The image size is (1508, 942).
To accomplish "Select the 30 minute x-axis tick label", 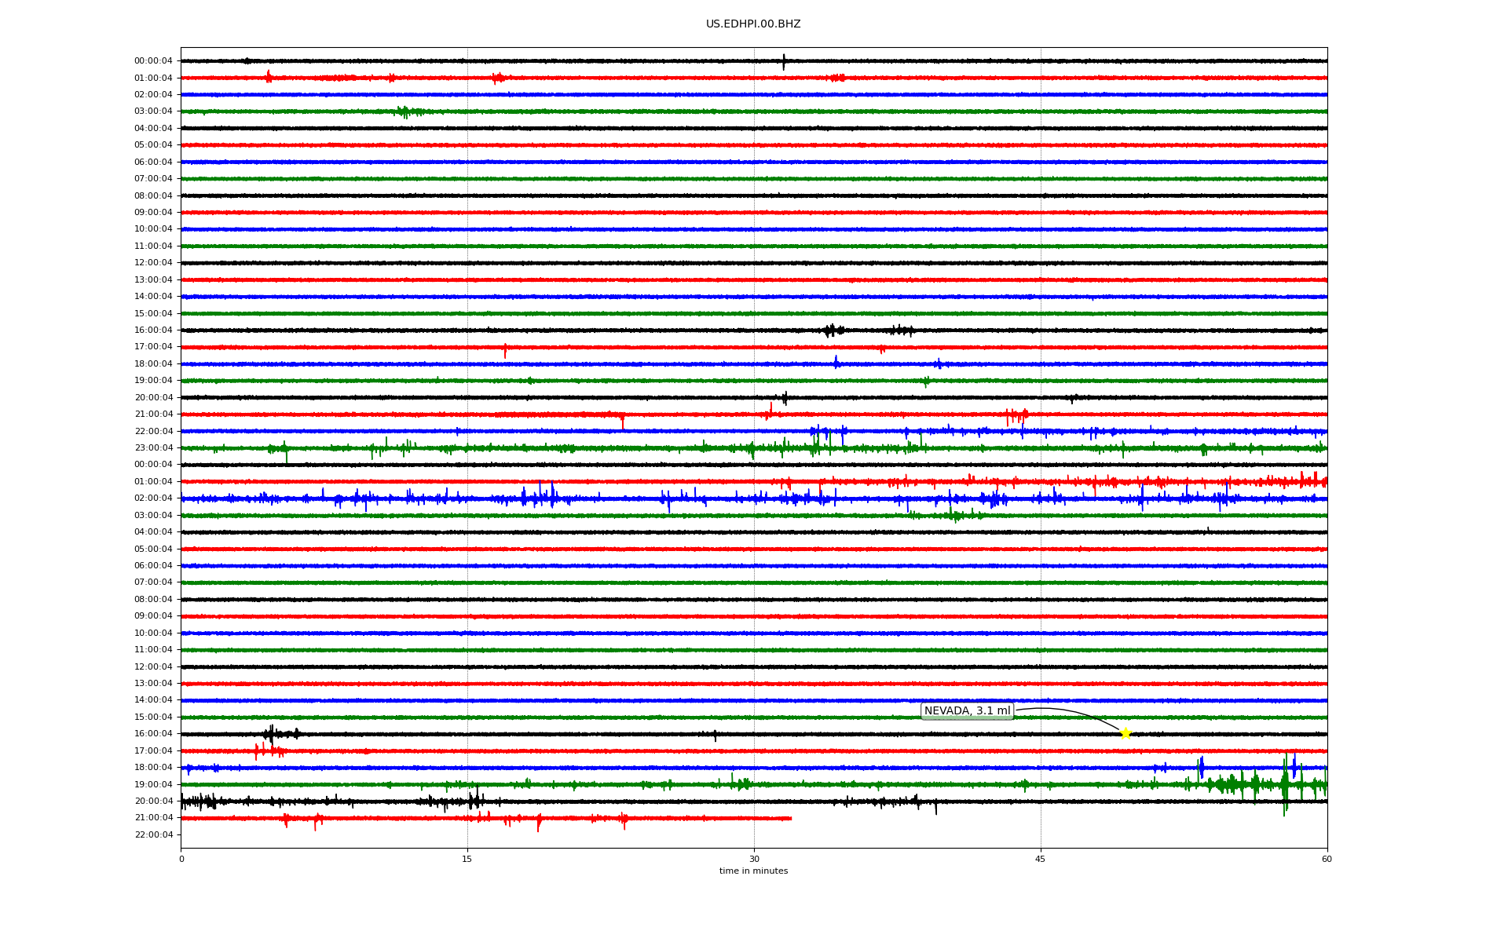I will point(754,859).
